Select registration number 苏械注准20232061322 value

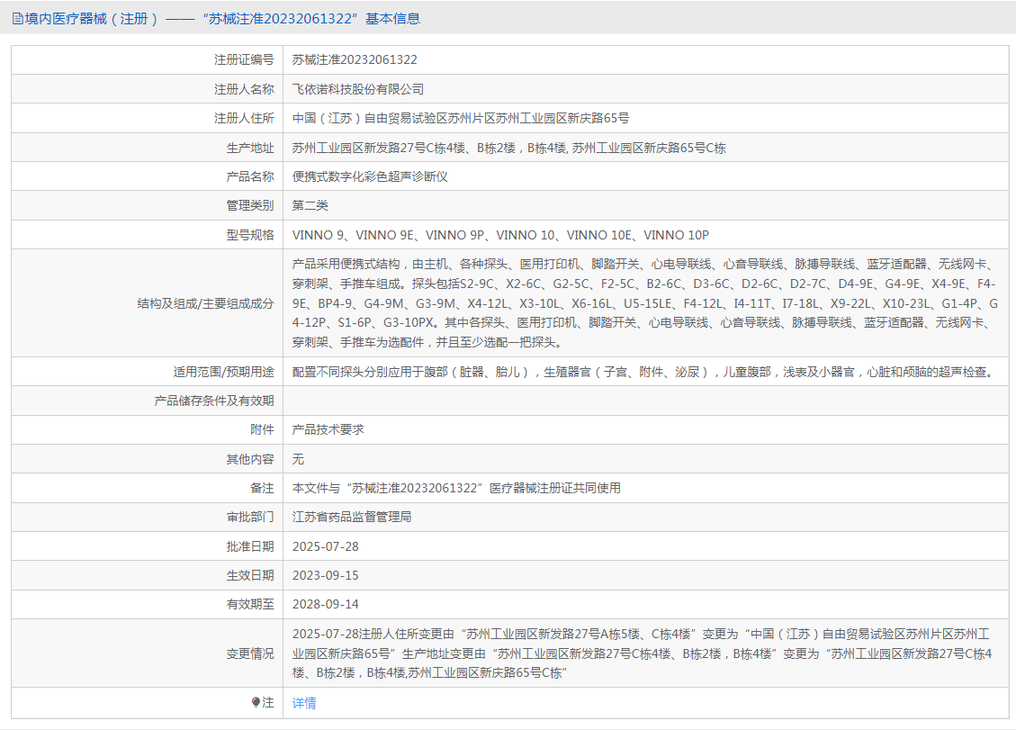[x=355, y=59]
